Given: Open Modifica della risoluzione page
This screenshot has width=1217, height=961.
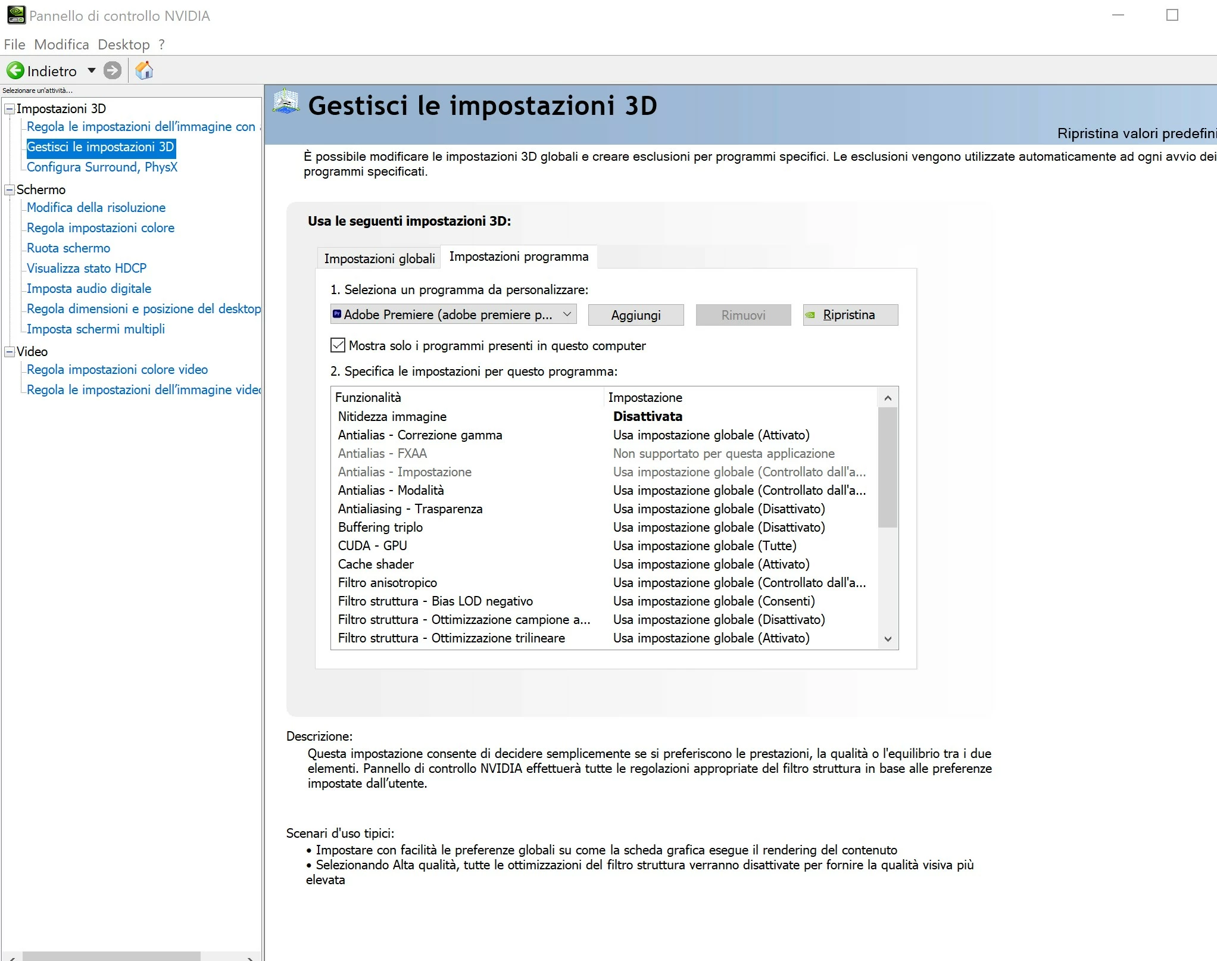Looking at the screenshot, I should click(x=96, y=208).
